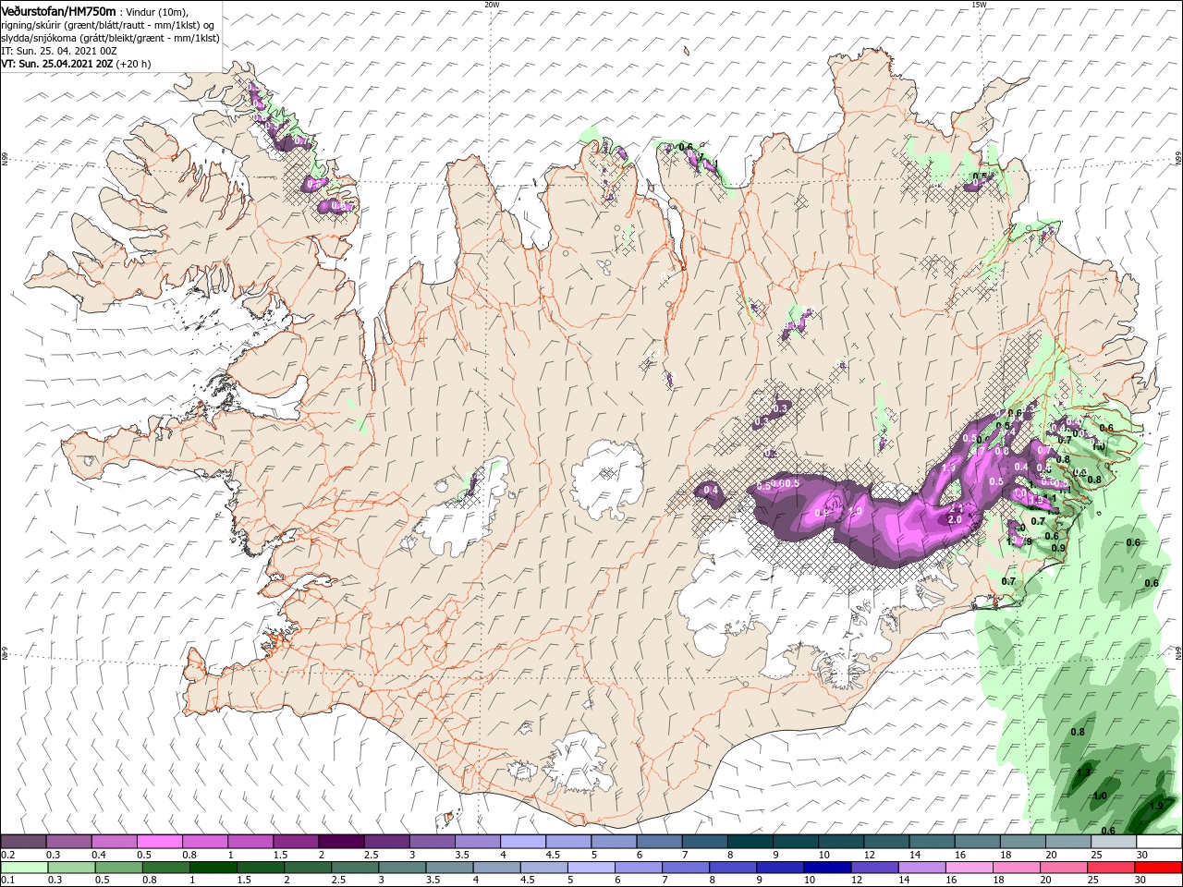
Task: Select the pale green 0.1 rain legend swatch
Action: pos(23,868)
